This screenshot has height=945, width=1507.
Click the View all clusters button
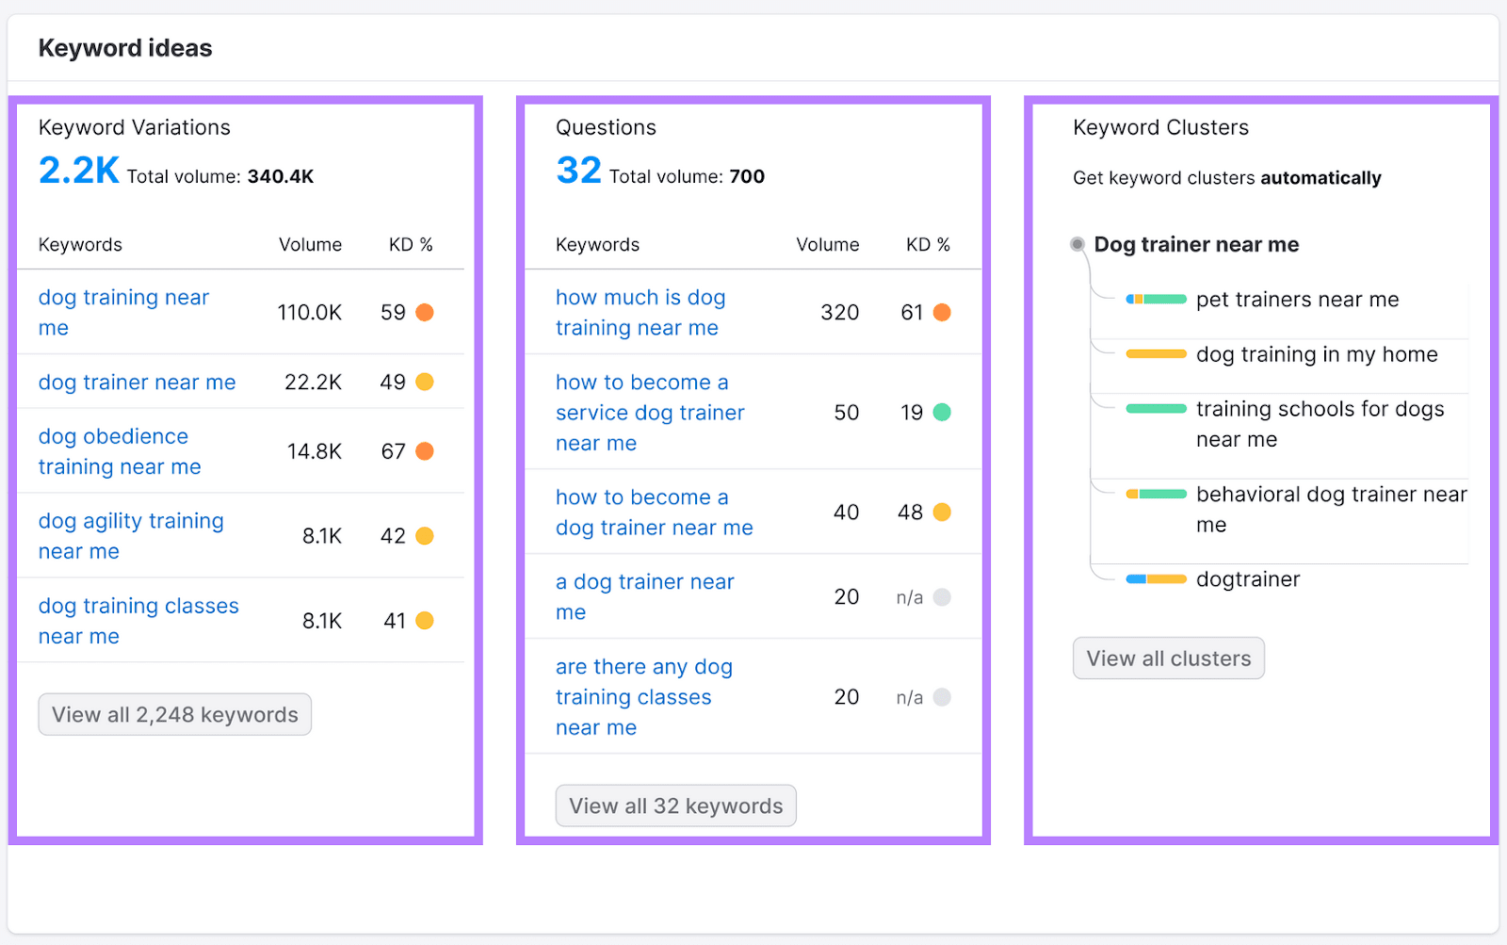1169,659
